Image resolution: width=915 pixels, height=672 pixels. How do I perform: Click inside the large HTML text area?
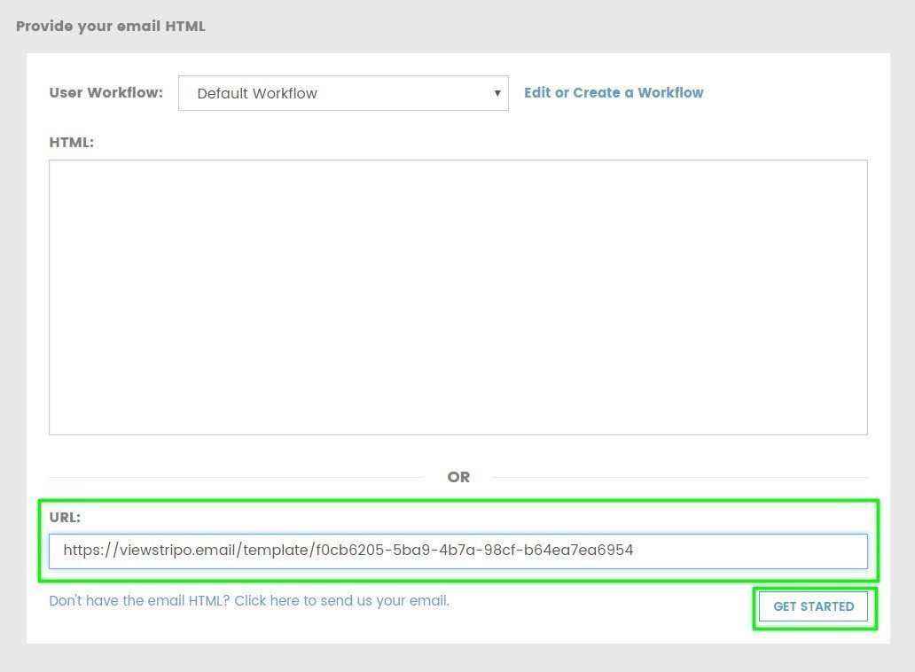(457, 297)
